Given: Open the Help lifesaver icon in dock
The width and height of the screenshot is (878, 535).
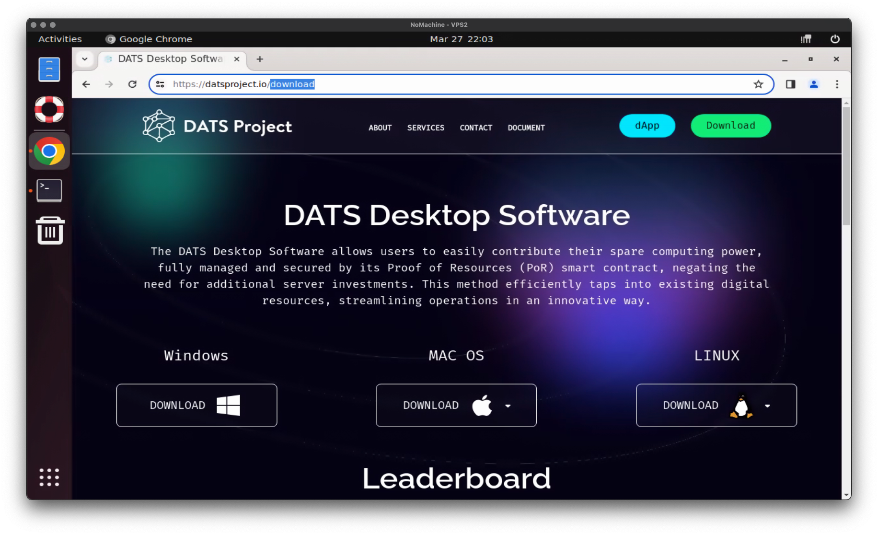Looking at the screenshot, I should pos(49,109).
